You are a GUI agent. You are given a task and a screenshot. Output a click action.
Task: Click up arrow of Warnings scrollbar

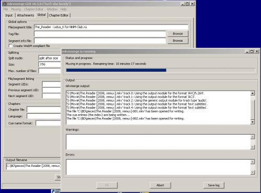pyautogui.click(x=253, y=137)
